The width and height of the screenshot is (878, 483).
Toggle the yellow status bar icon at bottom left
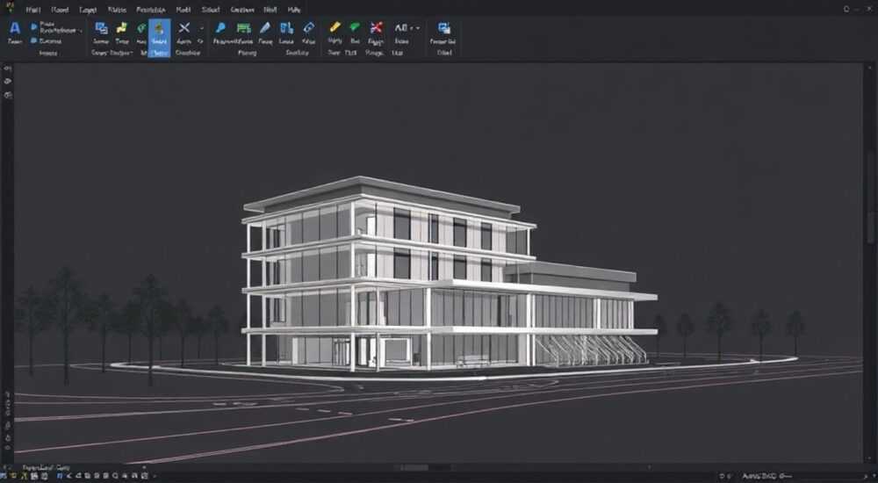[x=13, y=476]
